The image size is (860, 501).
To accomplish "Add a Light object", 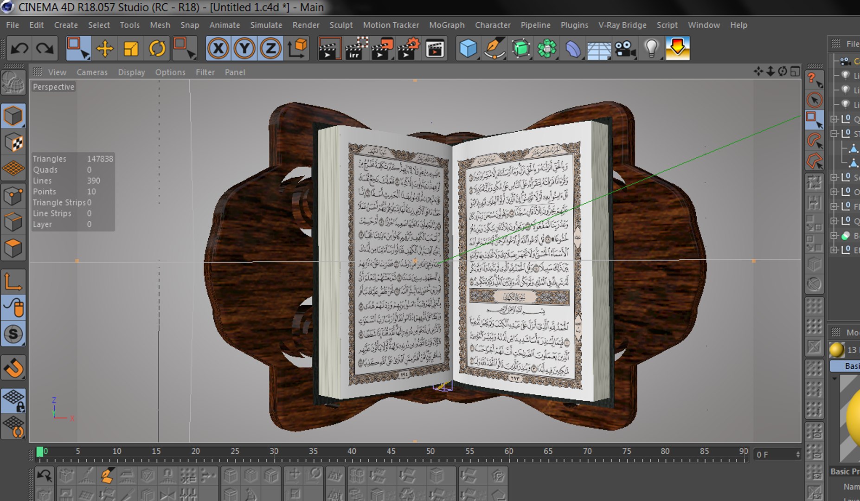I will tap(651, 48).
